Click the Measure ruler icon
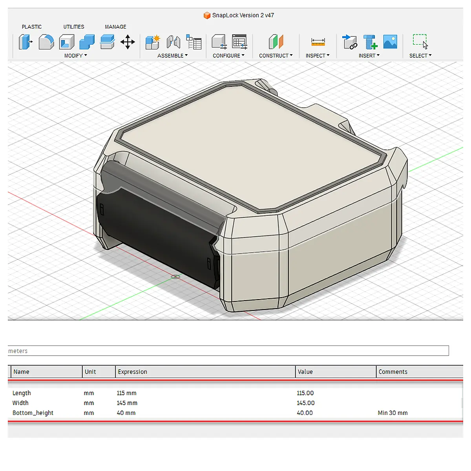Image resolution: width=471 pixels, height=471 pixels. pos(318,42)
